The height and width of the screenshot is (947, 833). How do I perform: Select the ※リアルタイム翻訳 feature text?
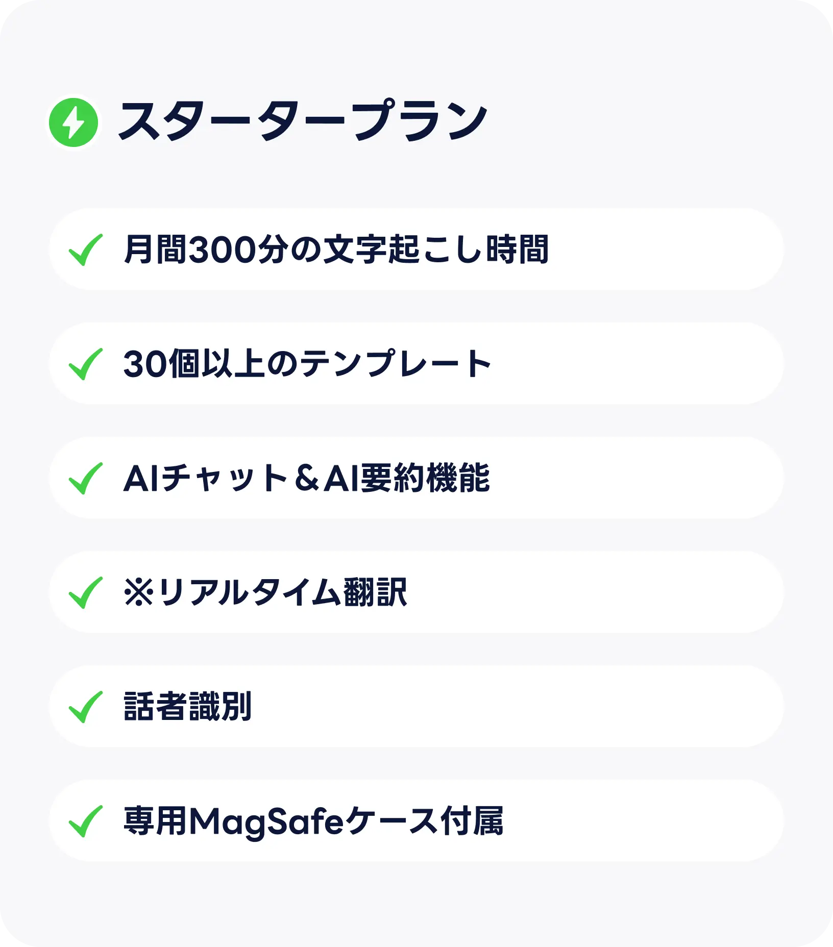tap(265, 592)
